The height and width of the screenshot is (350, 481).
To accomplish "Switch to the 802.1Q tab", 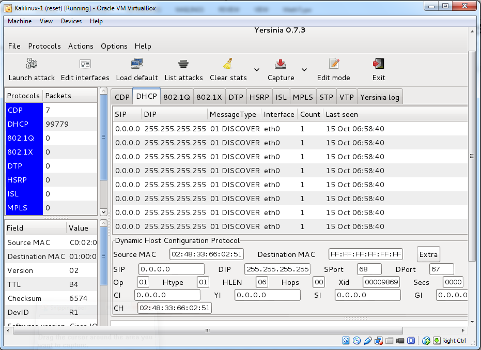I will [177, 97].
